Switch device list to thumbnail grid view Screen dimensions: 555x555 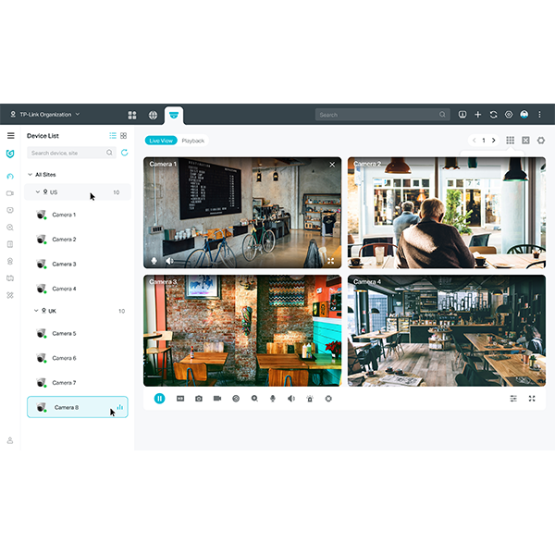[124, 136]
